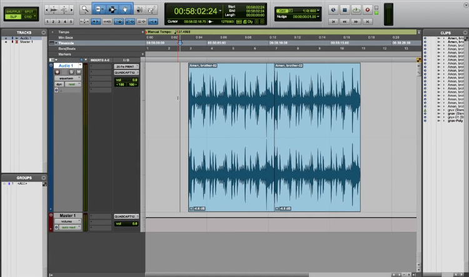
Task: Click the rewind transport button
Action: (x=345, y=21)
